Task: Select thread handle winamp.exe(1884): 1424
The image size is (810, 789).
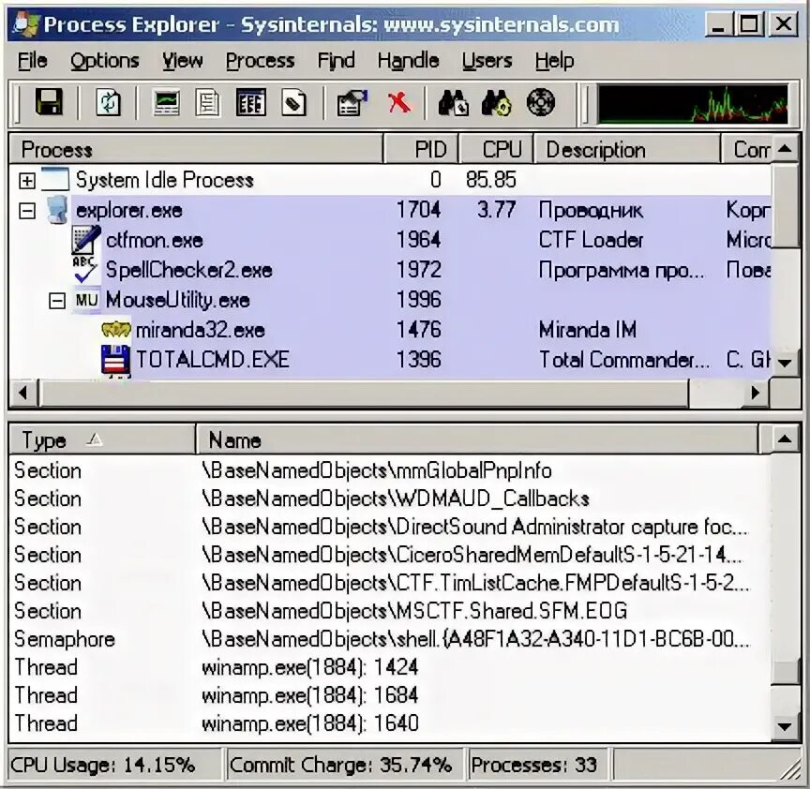Action: (x=391, y=667)
